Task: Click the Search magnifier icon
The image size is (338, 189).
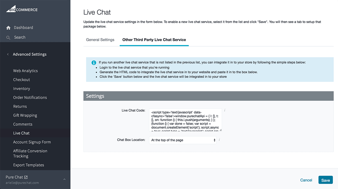Action: [8, 37]
